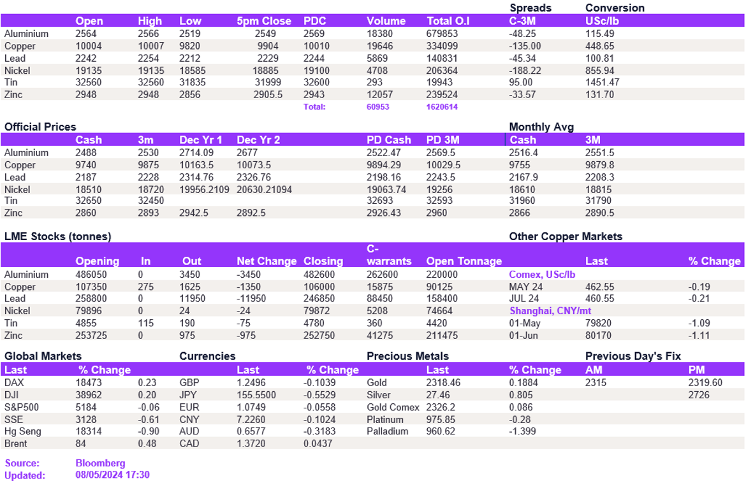Click the Other Copper Markets heading
The width and height of the screenshot is (746, 481).
(566, 237)
